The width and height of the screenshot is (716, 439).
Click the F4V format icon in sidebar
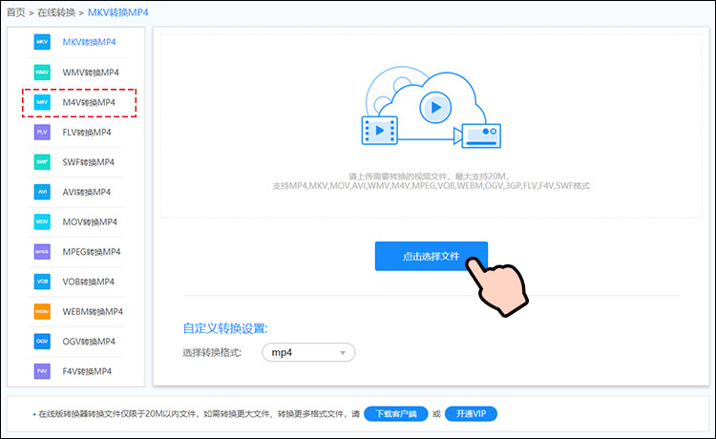coord(42,371)
